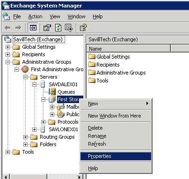Expand the Mailbox Store node

[52, 107]
